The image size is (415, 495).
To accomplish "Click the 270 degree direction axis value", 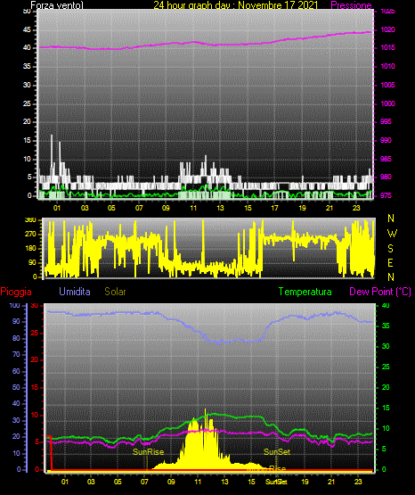I will (x=30, y=235).
